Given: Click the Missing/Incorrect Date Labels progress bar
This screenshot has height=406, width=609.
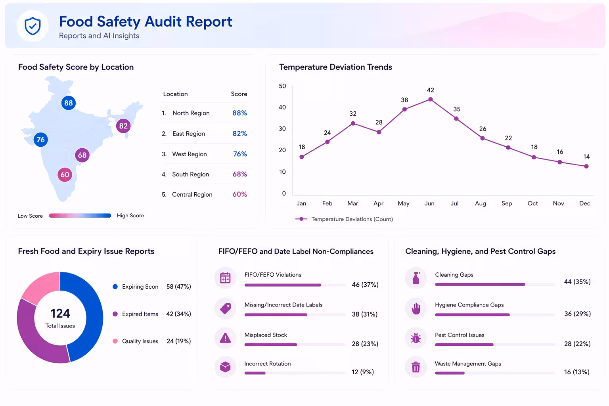Looking at the screenshot, I should 295,315.
